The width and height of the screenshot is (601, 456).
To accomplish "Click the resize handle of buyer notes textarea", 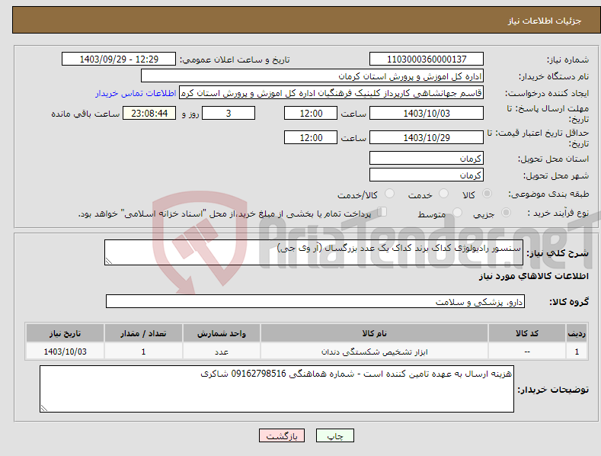I will point(44,408).
